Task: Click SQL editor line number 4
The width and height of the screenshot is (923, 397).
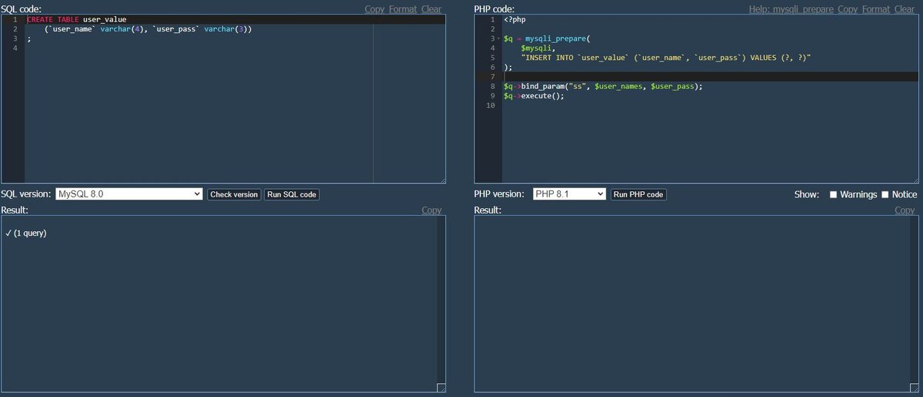Action: [x=15, y=48]
